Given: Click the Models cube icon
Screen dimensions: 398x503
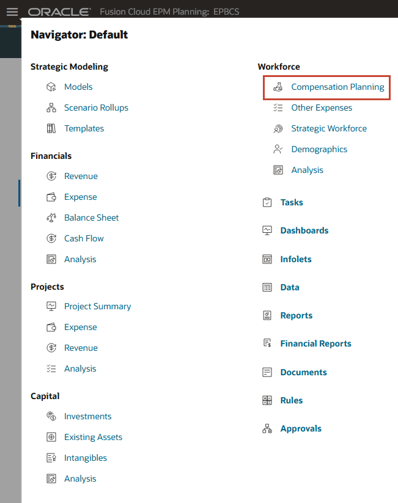Looking at the screenshot, I should tap(51, 87).
